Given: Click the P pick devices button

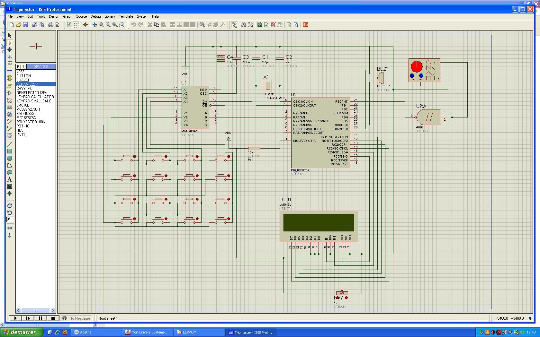Looking at the screenshot, I should coord(18,67).
